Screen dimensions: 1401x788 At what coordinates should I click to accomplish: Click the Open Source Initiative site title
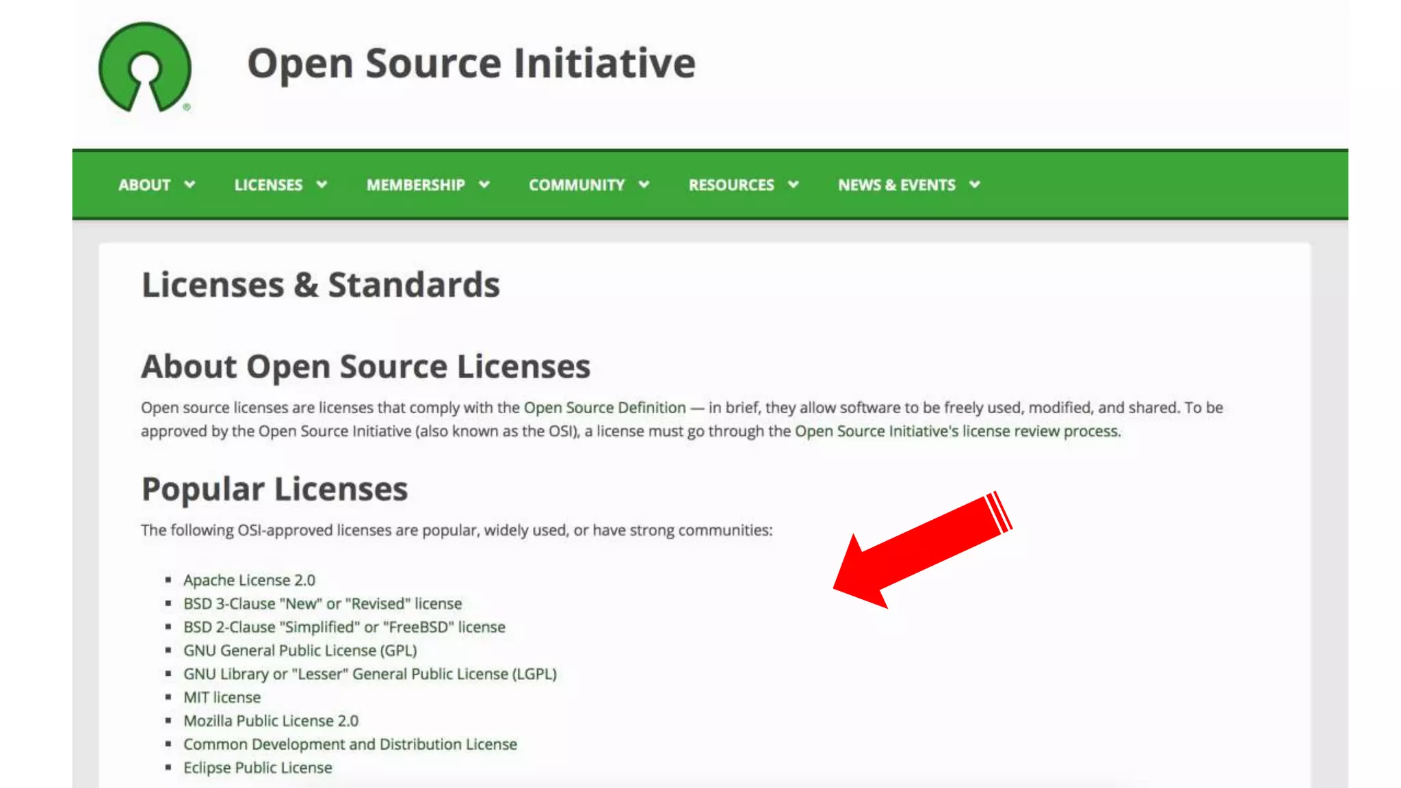[x=471, y=64]
